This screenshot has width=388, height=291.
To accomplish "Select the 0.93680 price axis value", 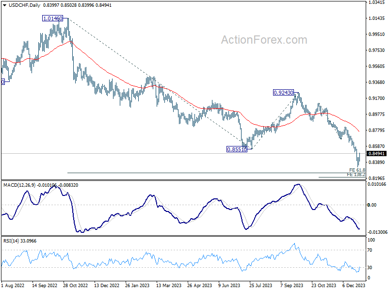I will [x=376, y=82].
